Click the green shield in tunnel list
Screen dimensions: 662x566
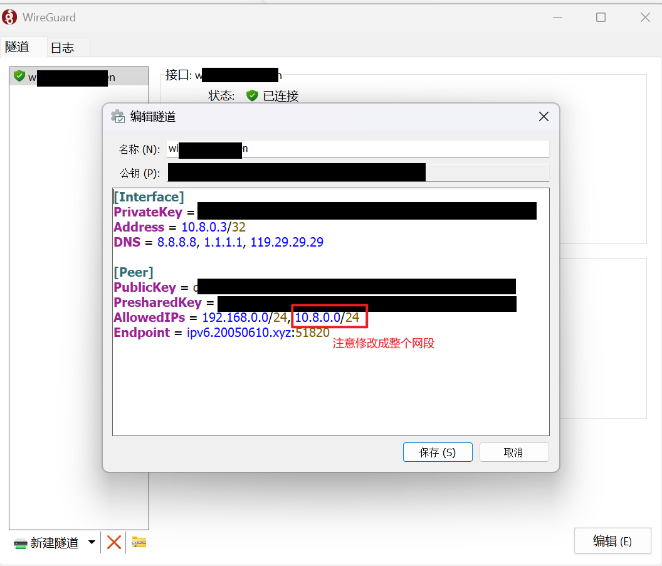click(19, 77)
